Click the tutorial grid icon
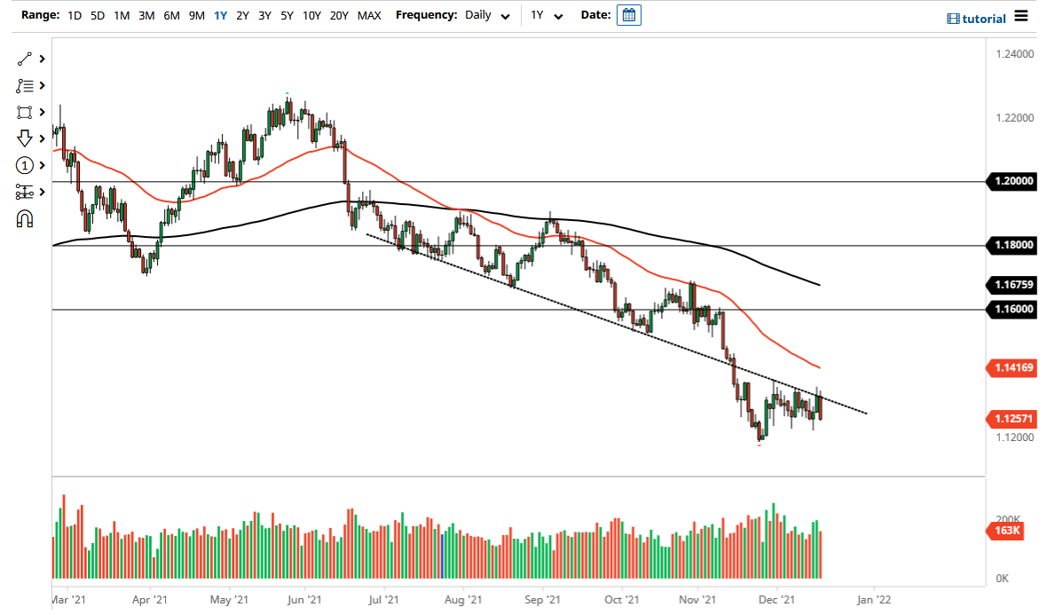 pos(956,18)
